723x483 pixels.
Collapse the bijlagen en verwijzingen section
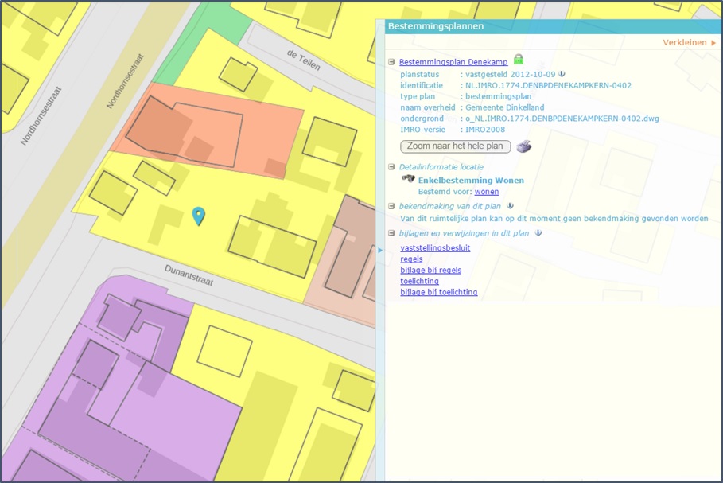click(x=391, y=233)
